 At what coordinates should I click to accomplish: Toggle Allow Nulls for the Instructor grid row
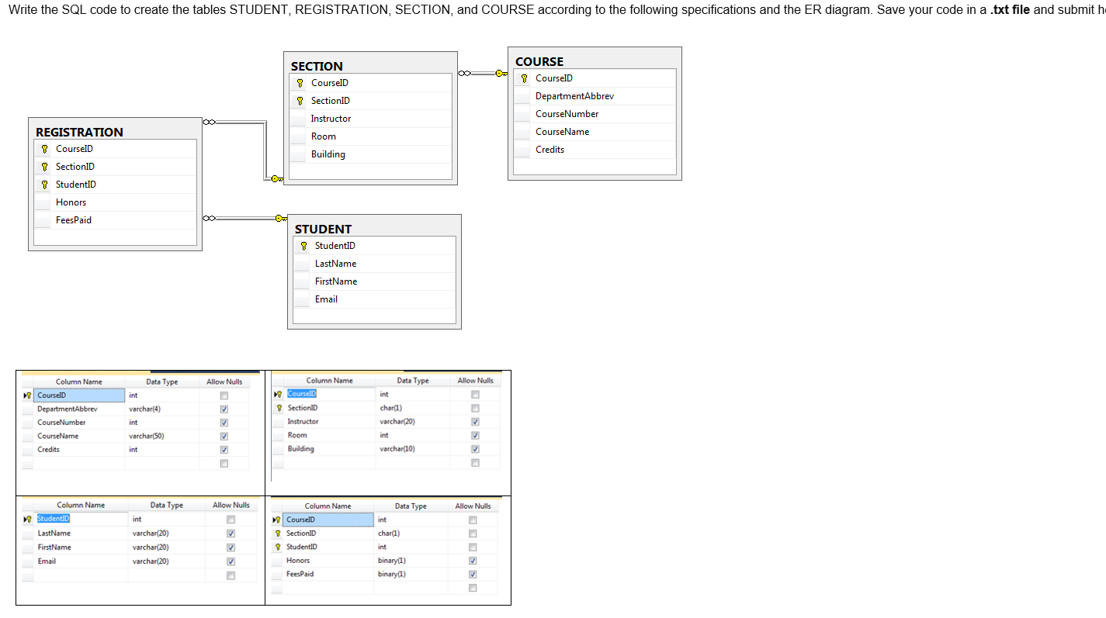coord(475,423)
